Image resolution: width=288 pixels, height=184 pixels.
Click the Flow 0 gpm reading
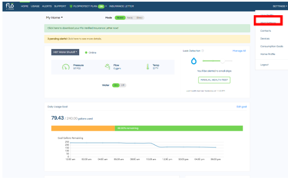point(117,67)
